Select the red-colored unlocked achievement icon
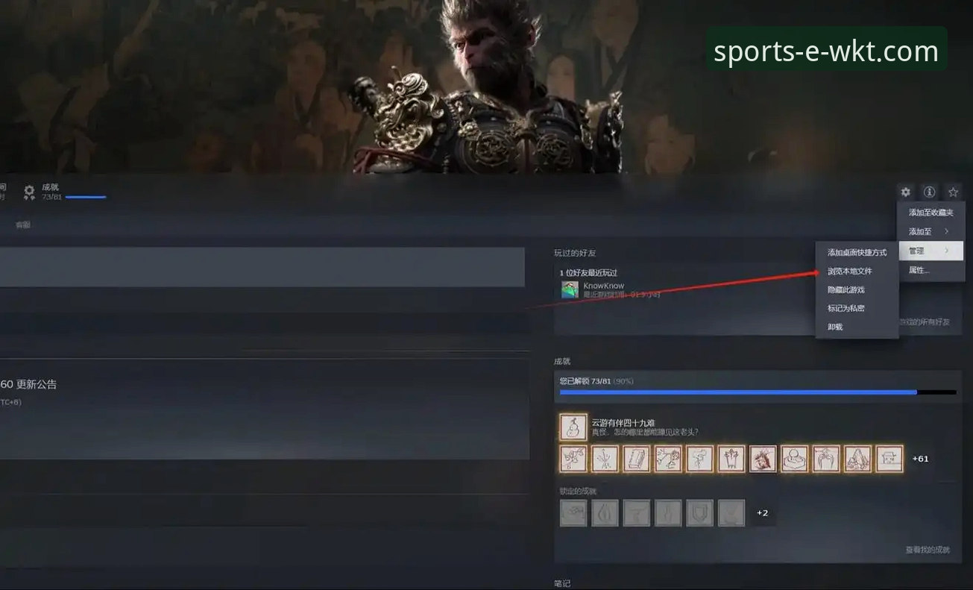This screenshot has height=590, width=973. click(763, 459)
